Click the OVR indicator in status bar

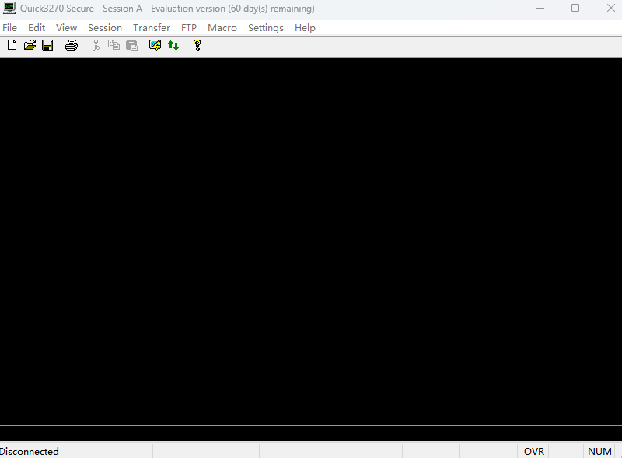coord(534,451)
